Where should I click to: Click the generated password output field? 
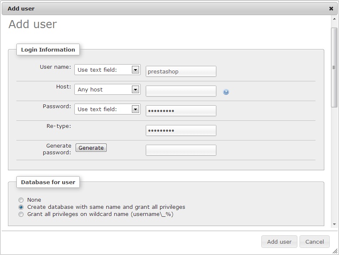point(181,150)
